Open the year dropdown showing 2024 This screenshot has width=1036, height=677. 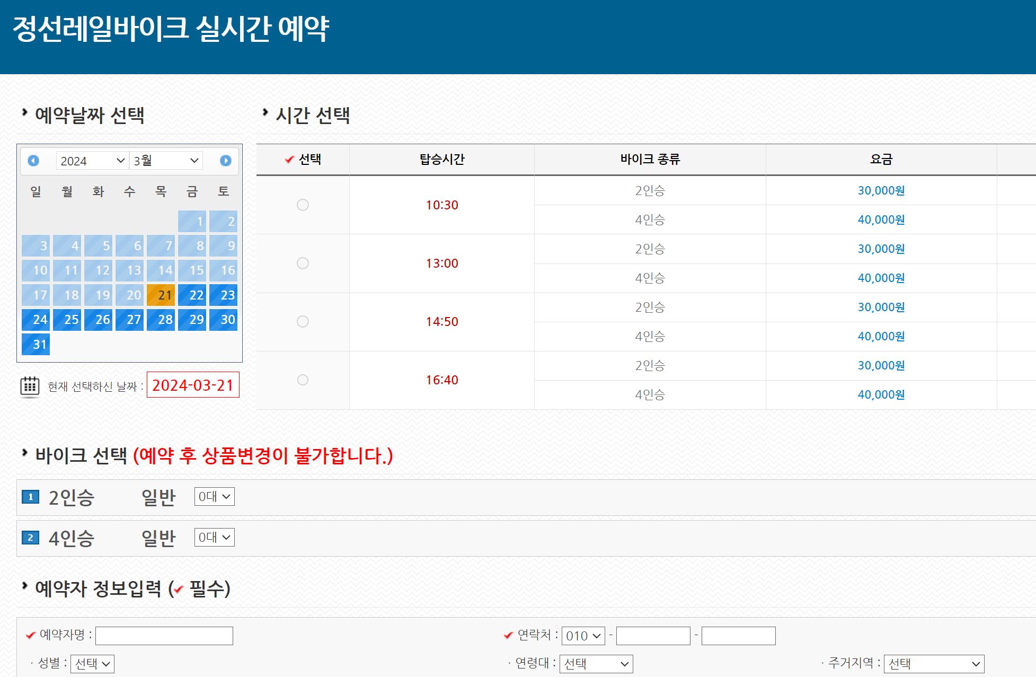tap(91, 160)
